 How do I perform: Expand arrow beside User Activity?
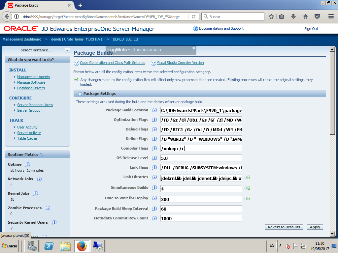pyautogui.click(x=15, y=127)
